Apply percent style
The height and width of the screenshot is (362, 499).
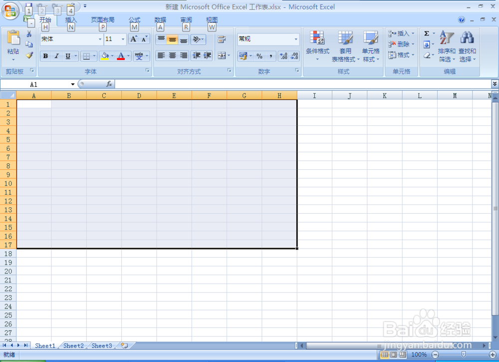tap(259, 56)
